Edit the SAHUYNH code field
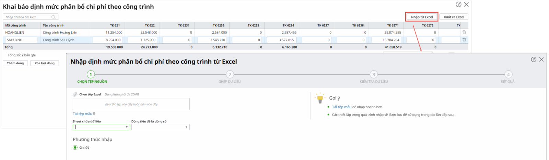This screenshot has width=549, height=160. pyautogui.click(x=21, y=40)
